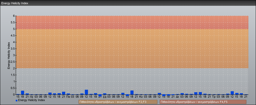The height and width of the screenshot is (105, 256).
Task: Click the vertical axis title Energy Helicity Index
Action: click(x=9, y=55)
